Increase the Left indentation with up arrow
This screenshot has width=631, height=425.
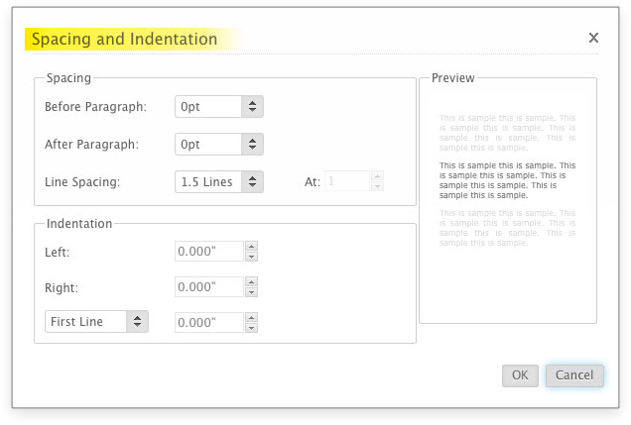(x=251, y=247)
